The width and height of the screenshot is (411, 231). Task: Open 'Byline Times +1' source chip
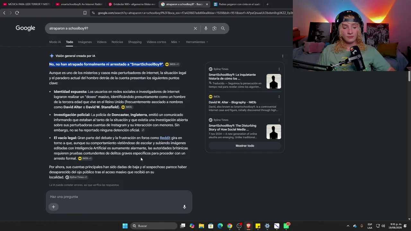pos(76,177)
